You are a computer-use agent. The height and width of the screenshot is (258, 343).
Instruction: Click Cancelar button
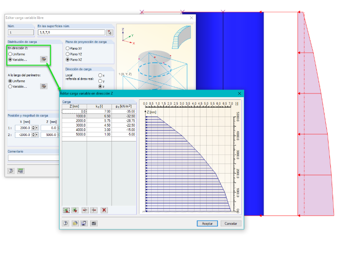click(x=231, y=223)
